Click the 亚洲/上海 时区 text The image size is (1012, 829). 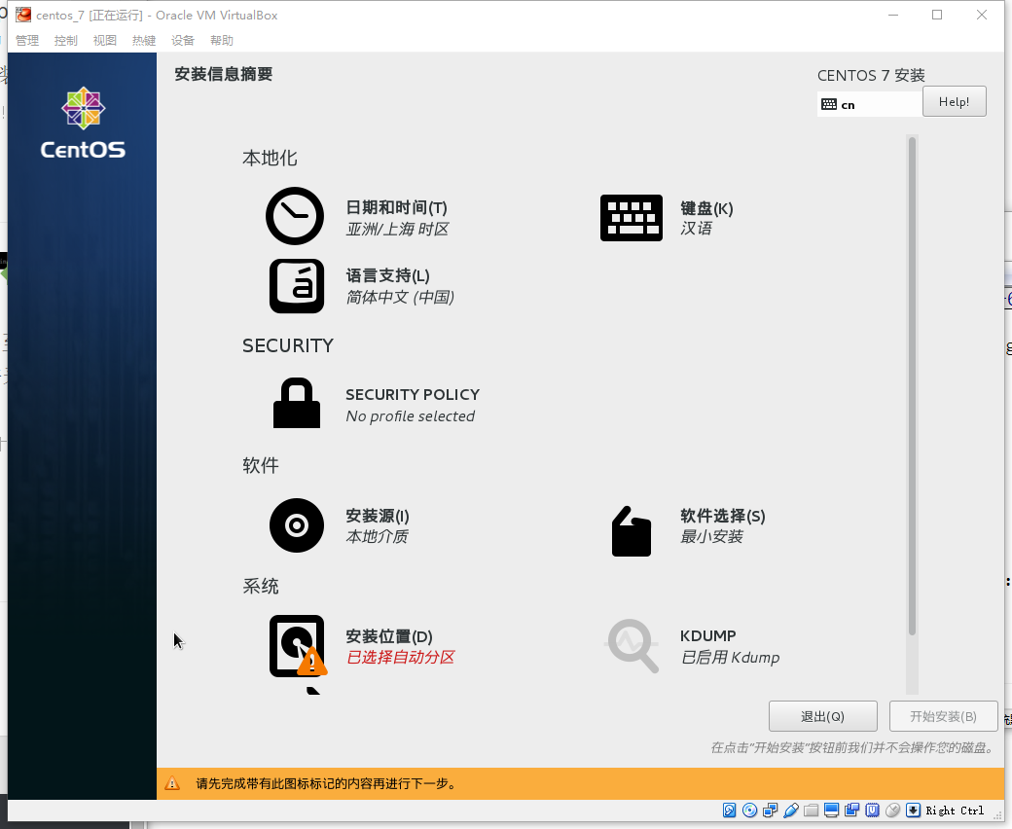pos(398,229)
